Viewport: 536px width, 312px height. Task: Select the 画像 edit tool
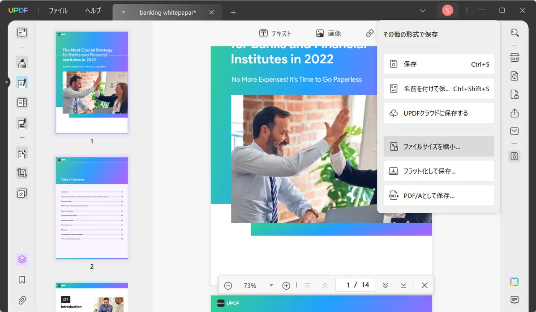coord(329,34)
